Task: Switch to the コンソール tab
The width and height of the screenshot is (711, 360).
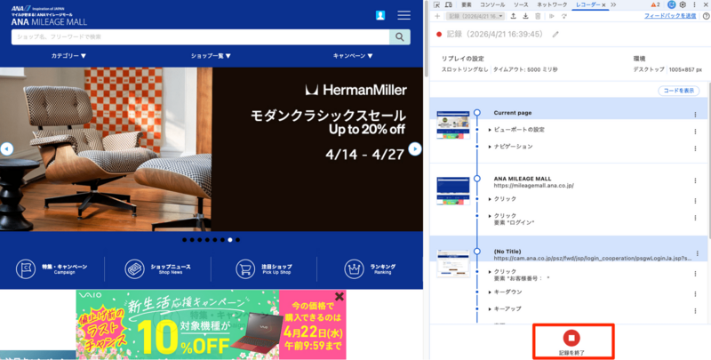Action: (x=492, y=4)
